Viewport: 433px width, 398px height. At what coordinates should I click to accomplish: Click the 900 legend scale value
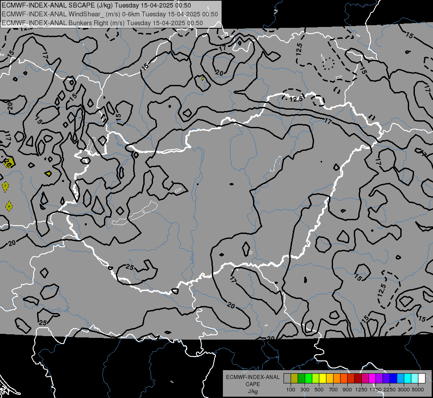(347, 390)
